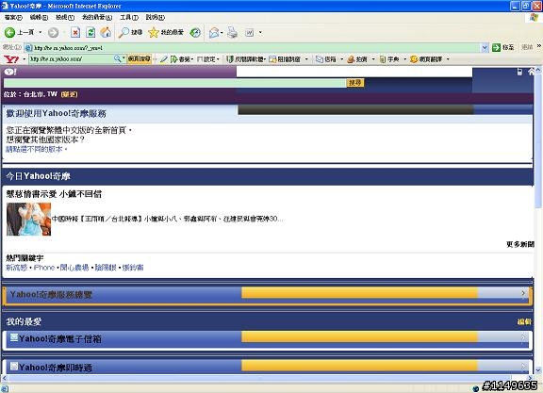Stop loading with the red X icon
This screenshot has width=543, height=393.
click(75, 33)
